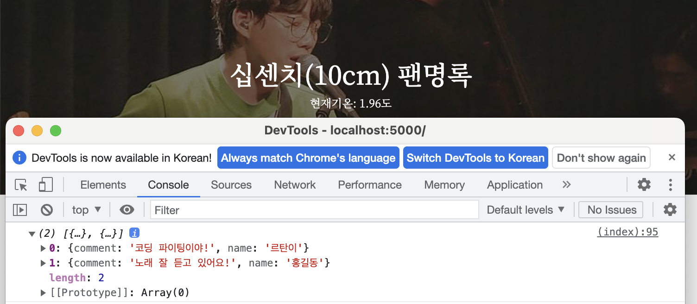Switch to the Elements tab

103,185
